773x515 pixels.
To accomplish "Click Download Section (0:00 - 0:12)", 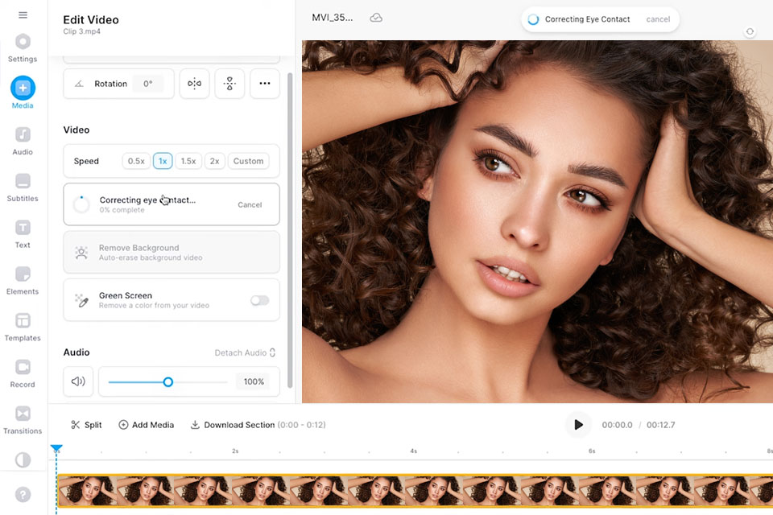I will pyautogui.click(x=258, y=425).
